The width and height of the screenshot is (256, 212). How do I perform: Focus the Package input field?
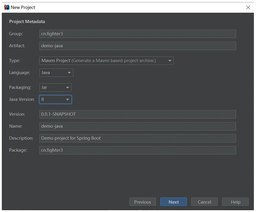[x=137, y=150]
